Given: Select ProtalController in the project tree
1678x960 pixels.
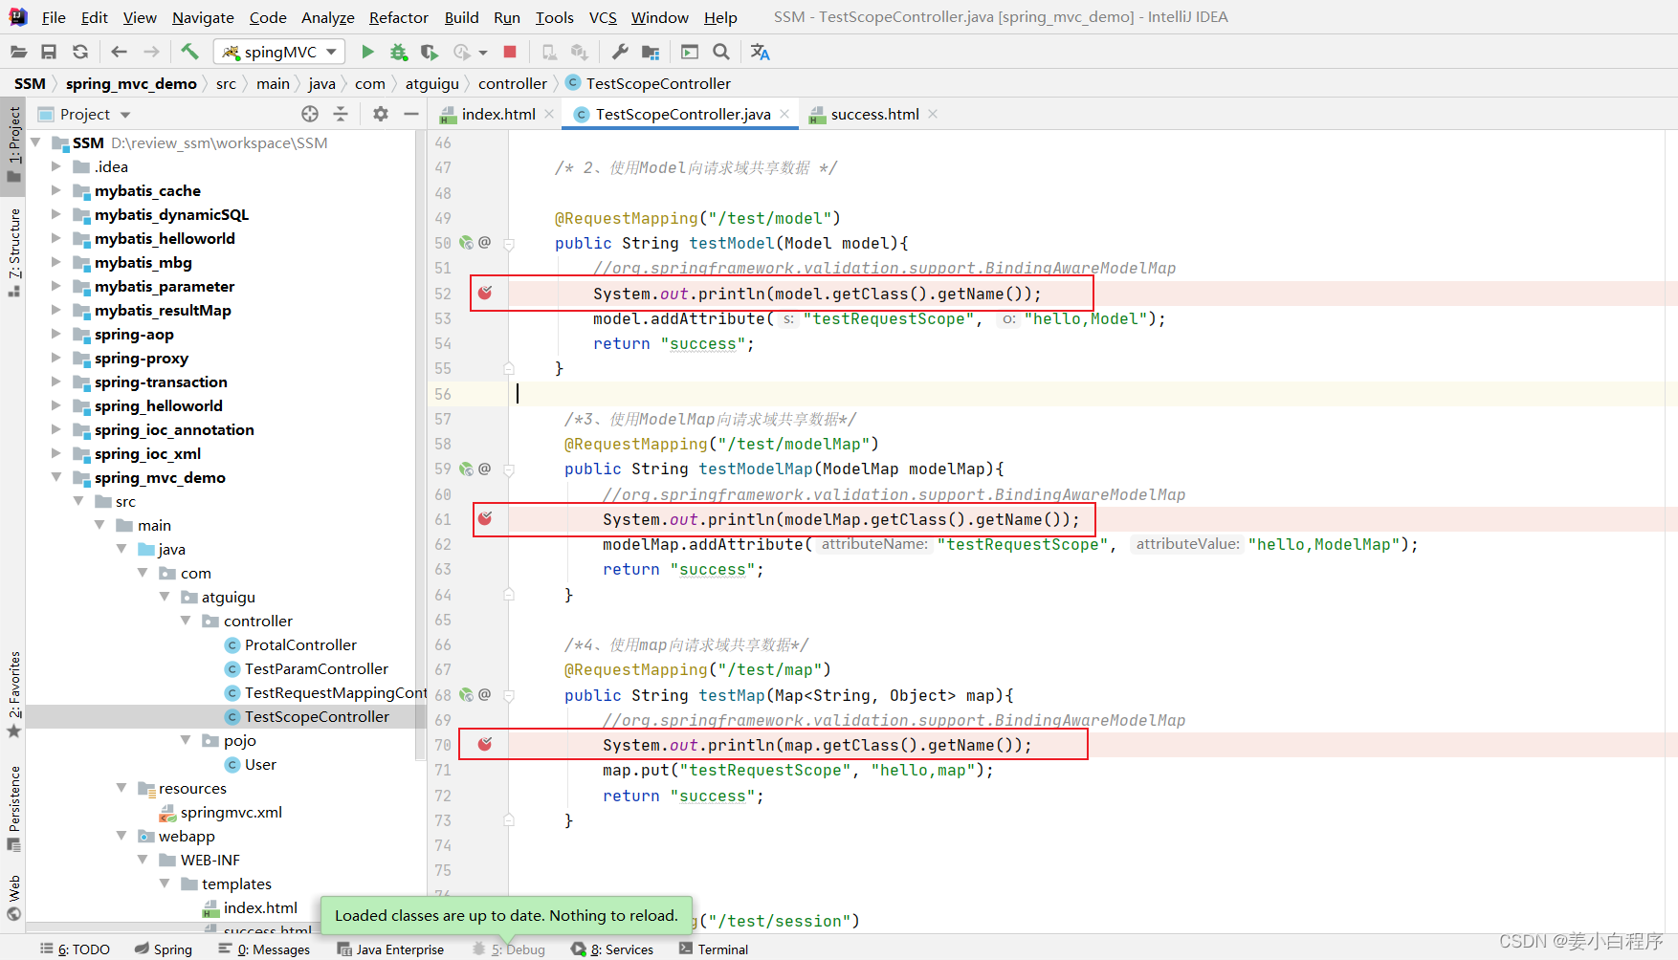Looking at the screenshot, I should [x=300, y=644].
